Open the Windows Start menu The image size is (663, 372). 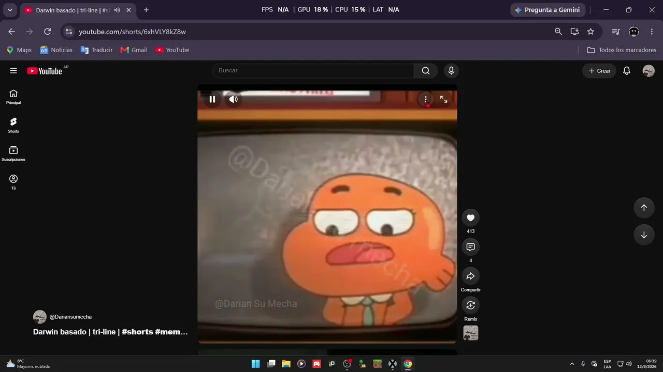[x=255, y=364]
